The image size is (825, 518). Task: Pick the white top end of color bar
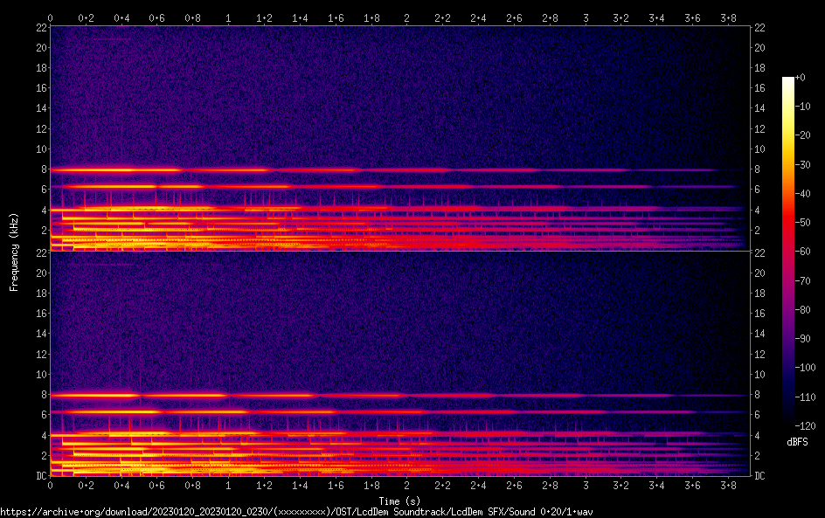(x=788, y=80)
